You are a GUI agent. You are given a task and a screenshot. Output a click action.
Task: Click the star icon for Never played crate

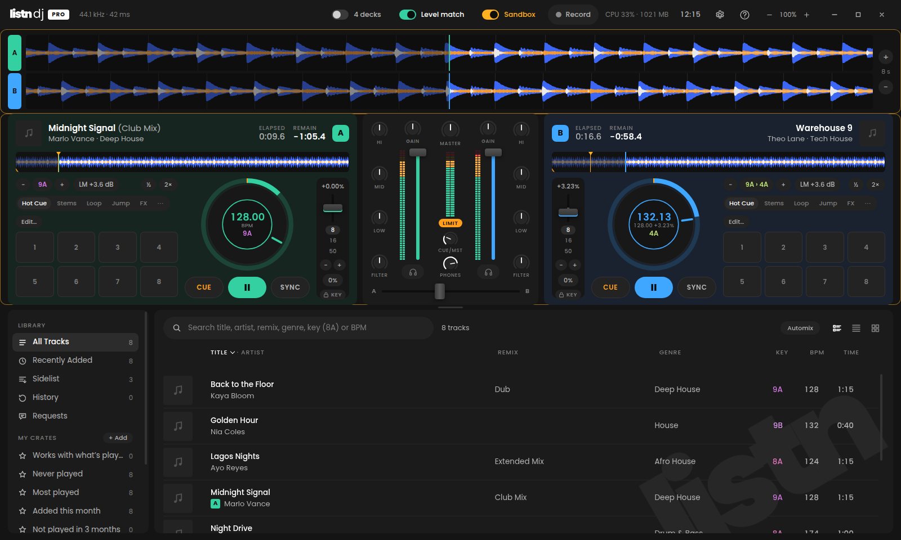coord(23,474)
